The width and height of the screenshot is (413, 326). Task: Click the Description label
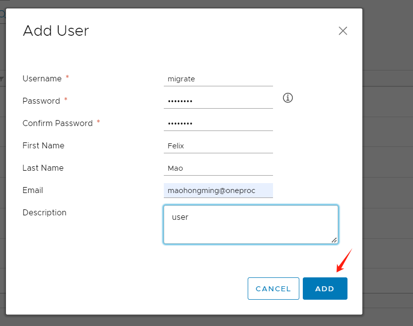click(44, 213)
